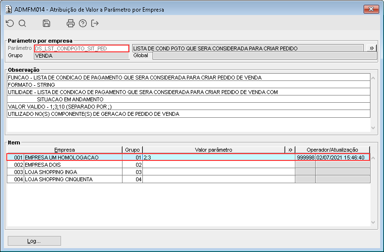Click the Empresa column header
Image resolution: width=384 pixels, height=252 pixels.
65,150
